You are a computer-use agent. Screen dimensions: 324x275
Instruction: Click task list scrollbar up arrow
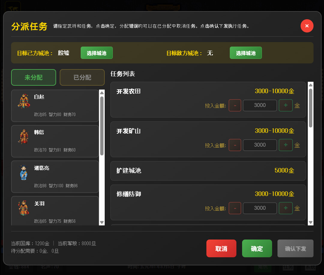pos(310,85)
